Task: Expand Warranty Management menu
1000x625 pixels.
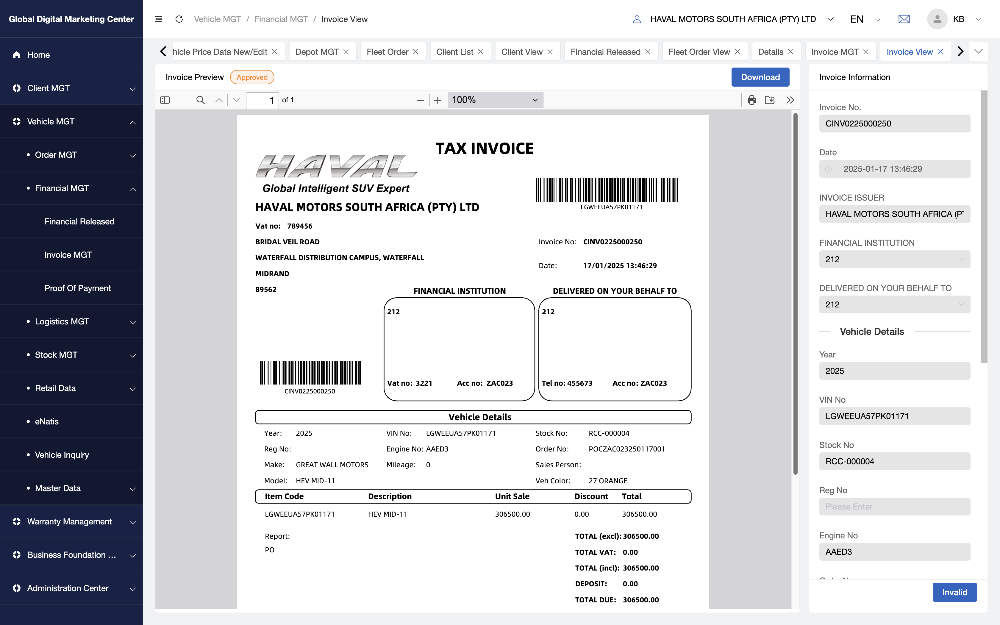Action: click(x=71, y=522)
